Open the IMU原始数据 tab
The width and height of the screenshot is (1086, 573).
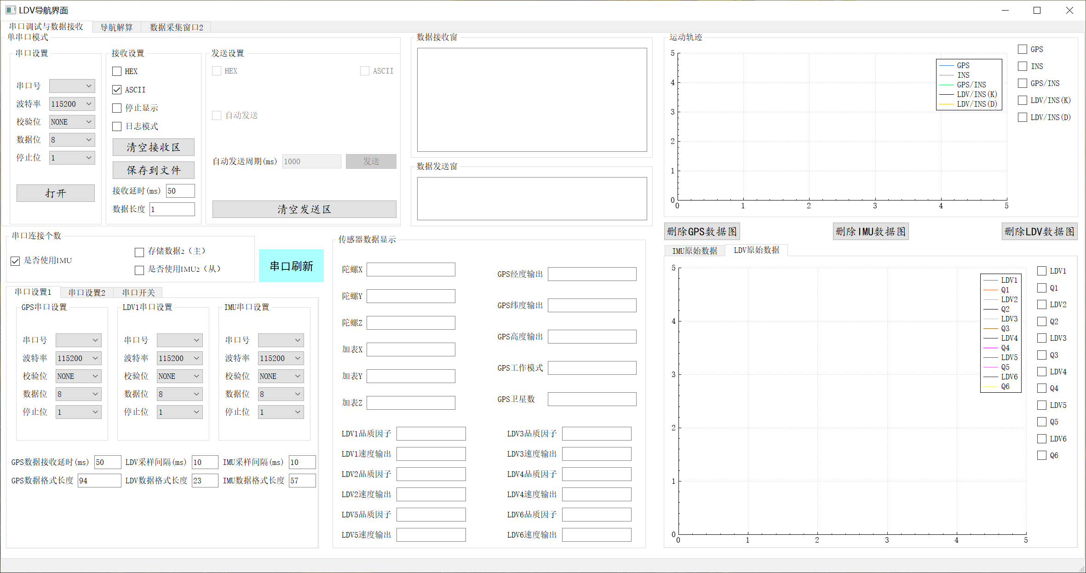point(695,251)
